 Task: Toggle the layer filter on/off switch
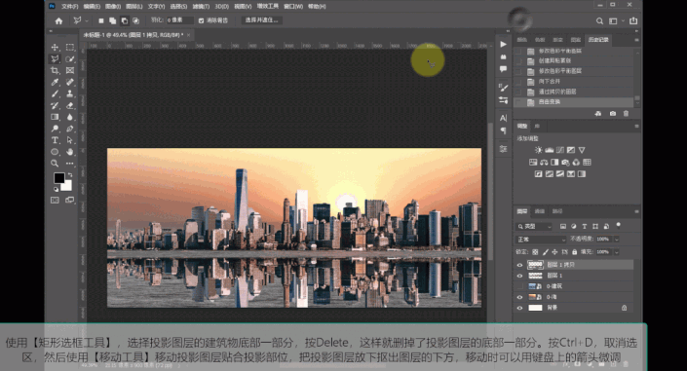click(618, 225)
